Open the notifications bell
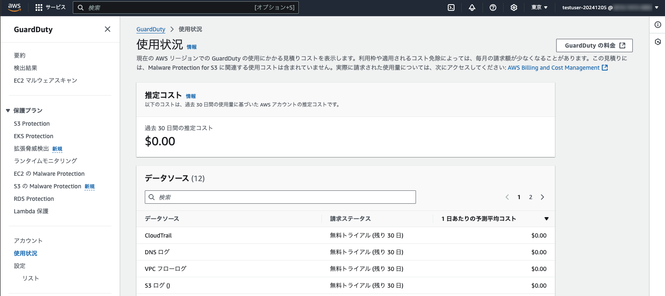 tap(472, 8)
